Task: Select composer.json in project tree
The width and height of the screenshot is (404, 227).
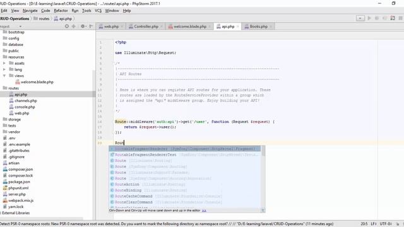Action: click(20, 170)
